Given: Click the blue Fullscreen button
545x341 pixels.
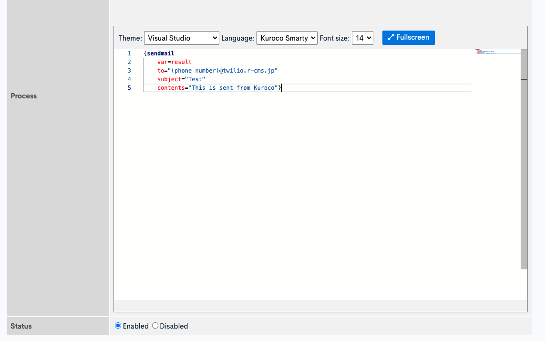Looking at the screenshot, I should [x=409, y=37].
